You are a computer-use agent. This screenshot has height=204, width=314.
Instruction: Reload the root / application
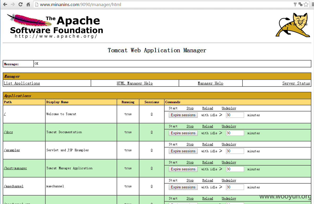tap(208, 108)
